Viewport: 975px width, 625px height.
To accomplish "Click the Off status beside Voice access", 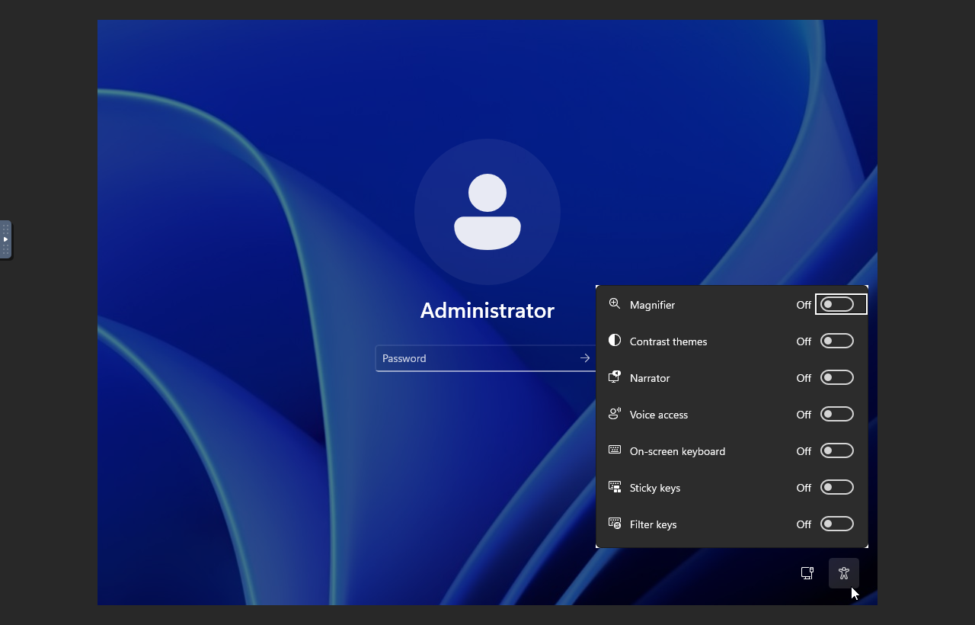I will (x=804, y=415).
